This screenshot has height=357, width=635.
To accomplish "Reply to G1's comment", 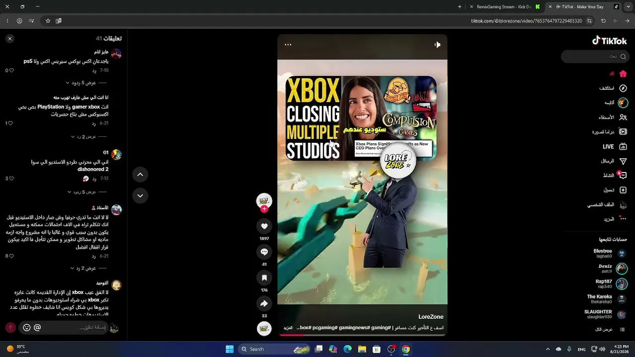I will 94,178.
